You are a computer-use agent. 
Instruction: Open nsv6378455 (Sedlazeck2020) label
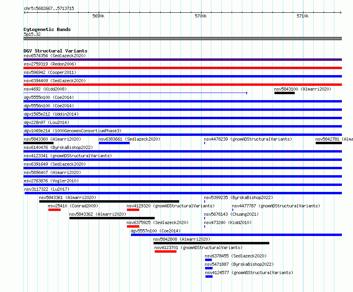(x=236, y=256)
